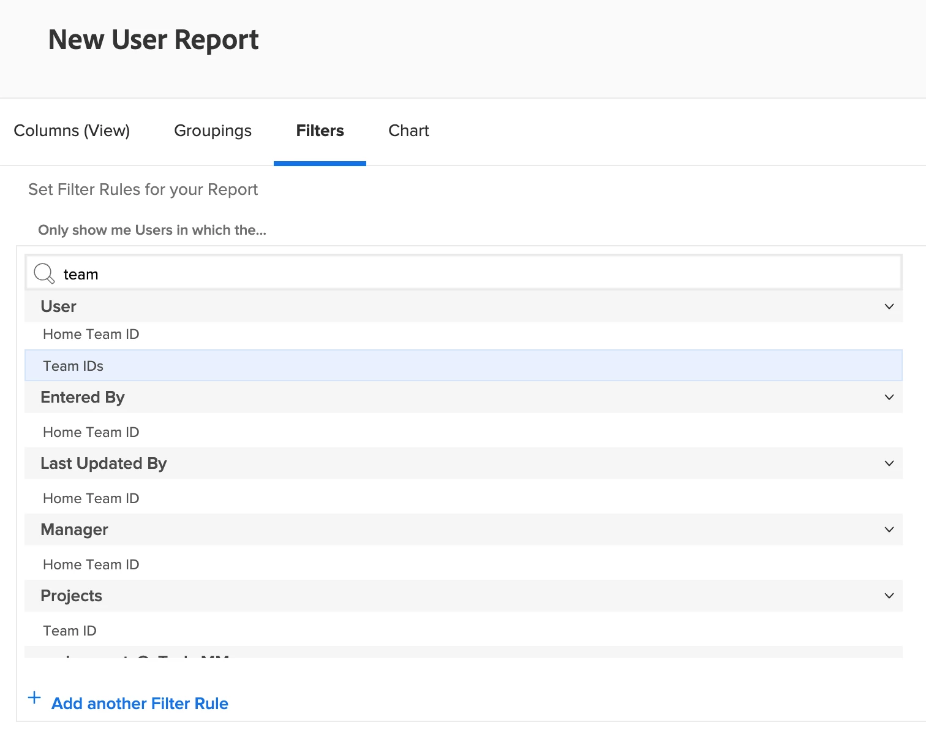Choose Home Team ID under Entered By
This screenshot has width=926, height=744.
[x=464, y=432]
